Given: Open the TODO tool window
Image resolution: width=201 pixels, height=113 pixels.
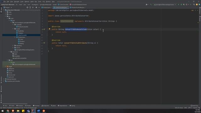Looking at the screenshot, I should click(x=12, y=106).
